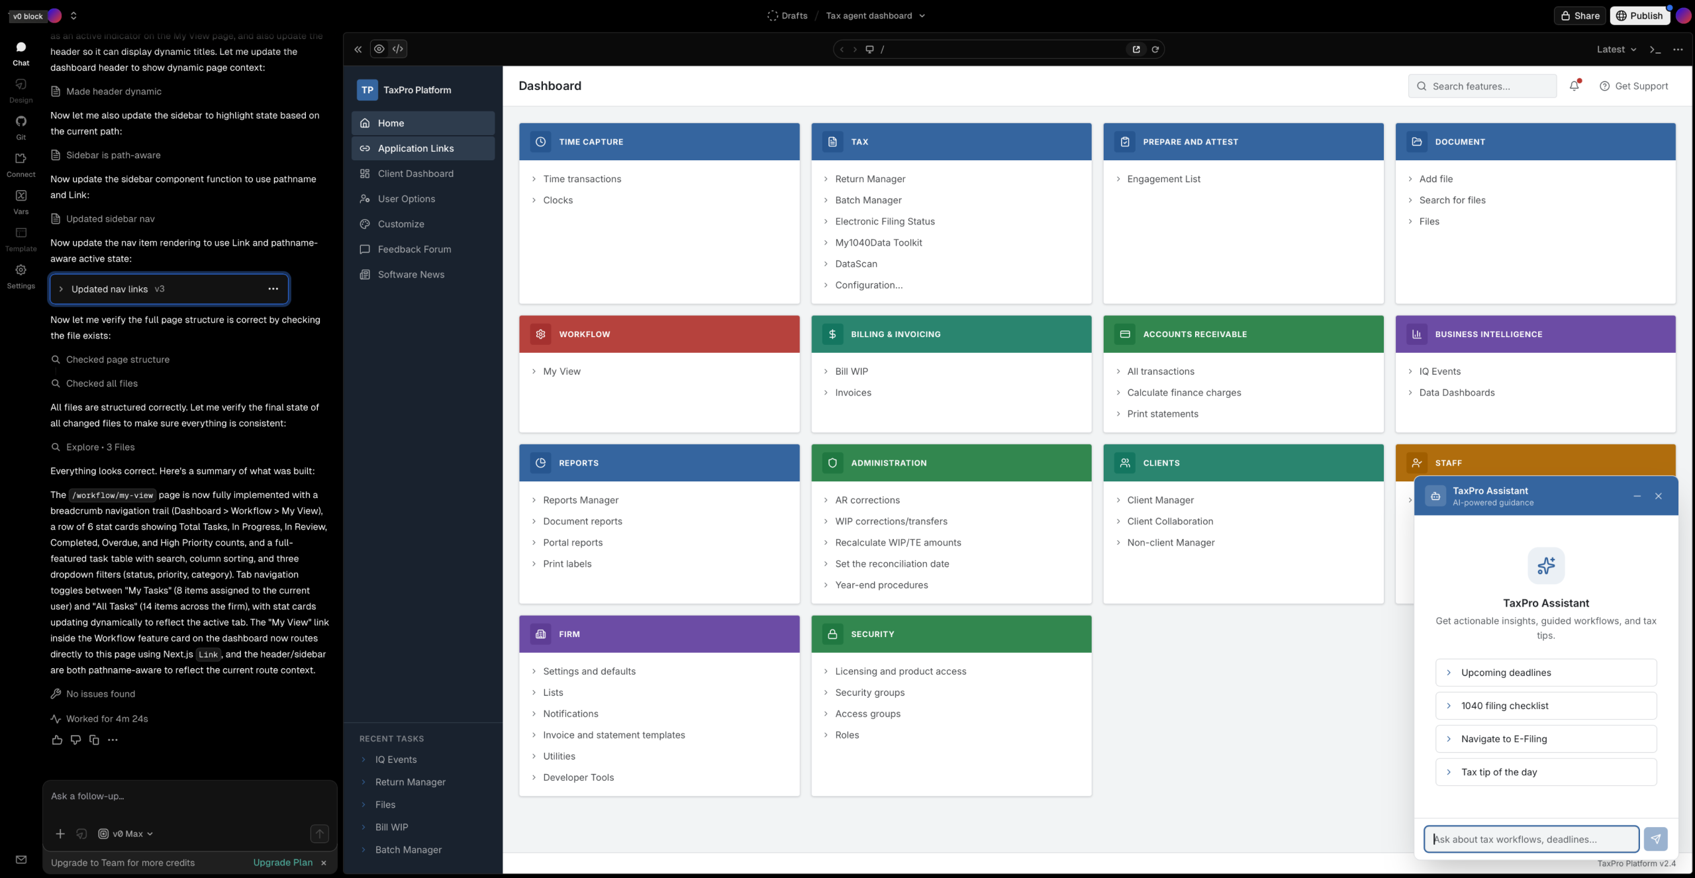Click the copy message icon
The image size is (1695, 878).
(x=94, y=740)
